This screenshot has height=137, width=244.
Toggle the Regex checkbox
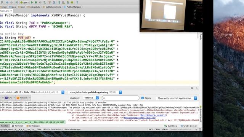click(x=142, y=98)
